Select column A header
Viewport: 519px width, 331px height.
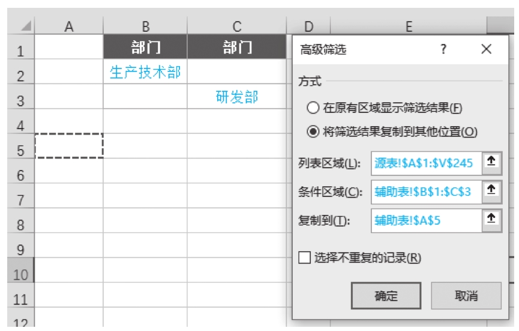(x=69, y=26)
